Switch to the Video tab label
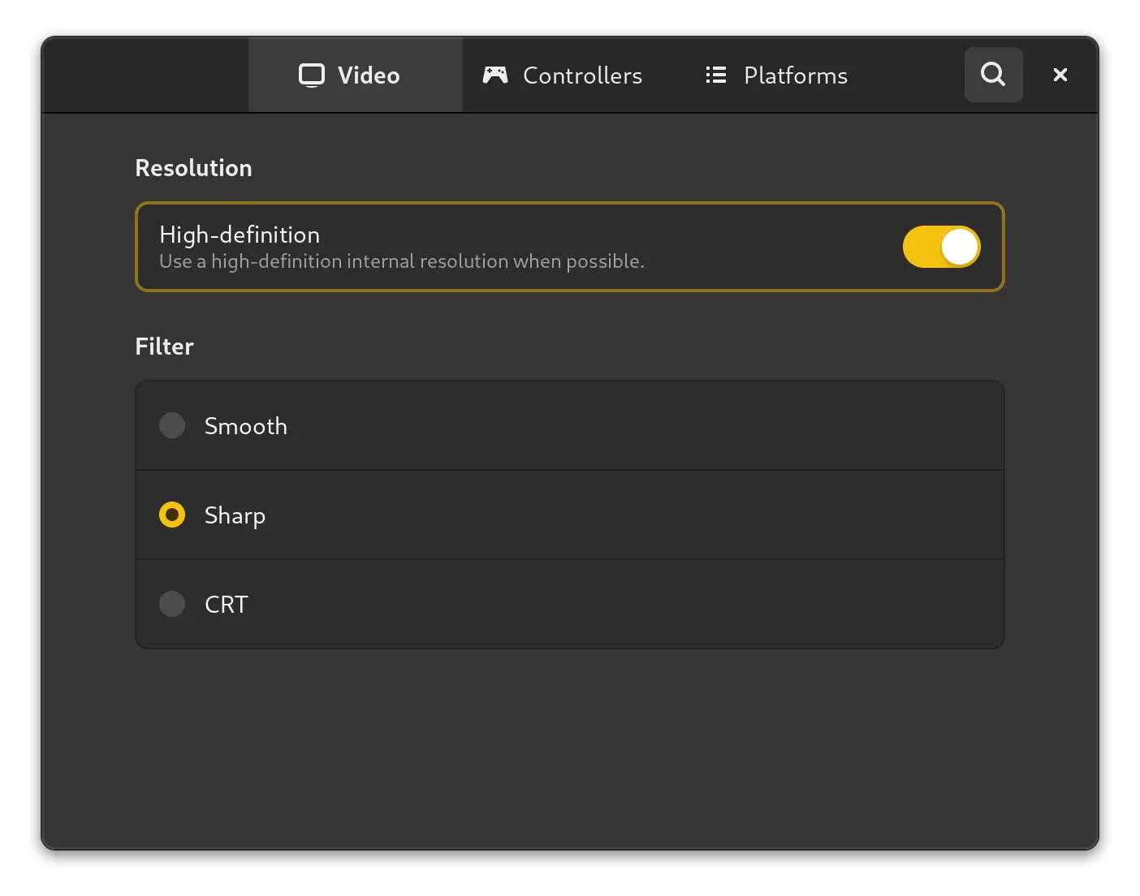Screen dimensions: 1140x896 [369, 75]
